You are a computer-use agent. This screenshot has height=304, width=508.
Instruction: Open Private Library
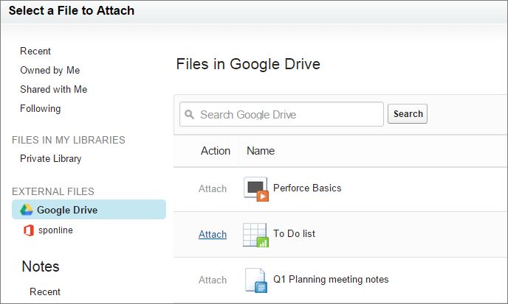point(50,158)
